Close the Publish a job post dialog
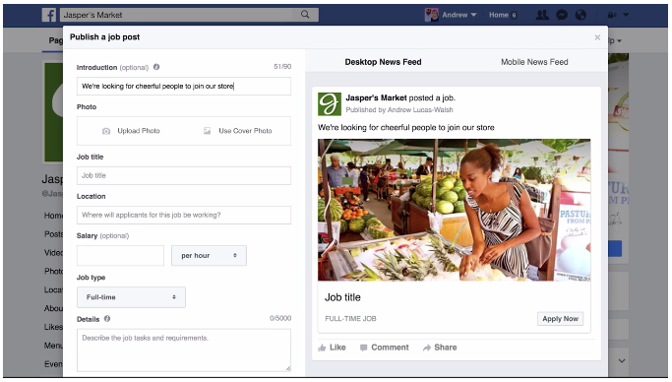 [597, 37]
